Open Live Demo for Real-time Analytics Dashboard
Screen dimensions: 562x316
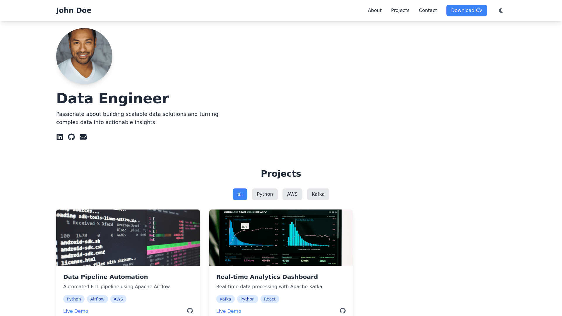(229, 311)
